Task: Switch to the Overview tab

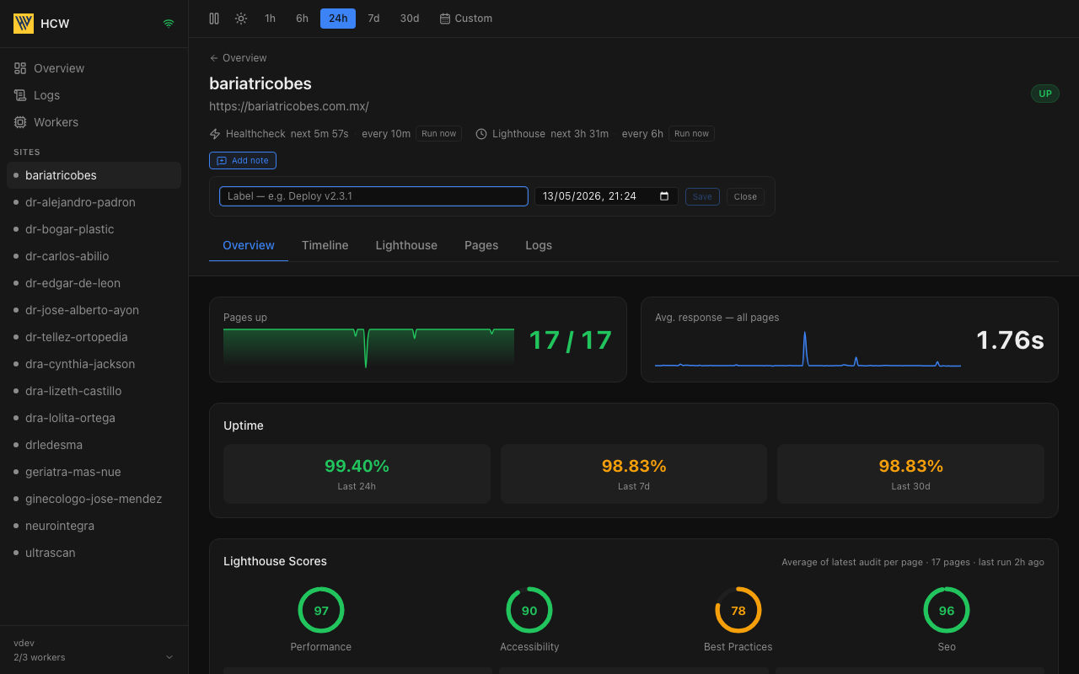Action: click(x=249, y=245)
